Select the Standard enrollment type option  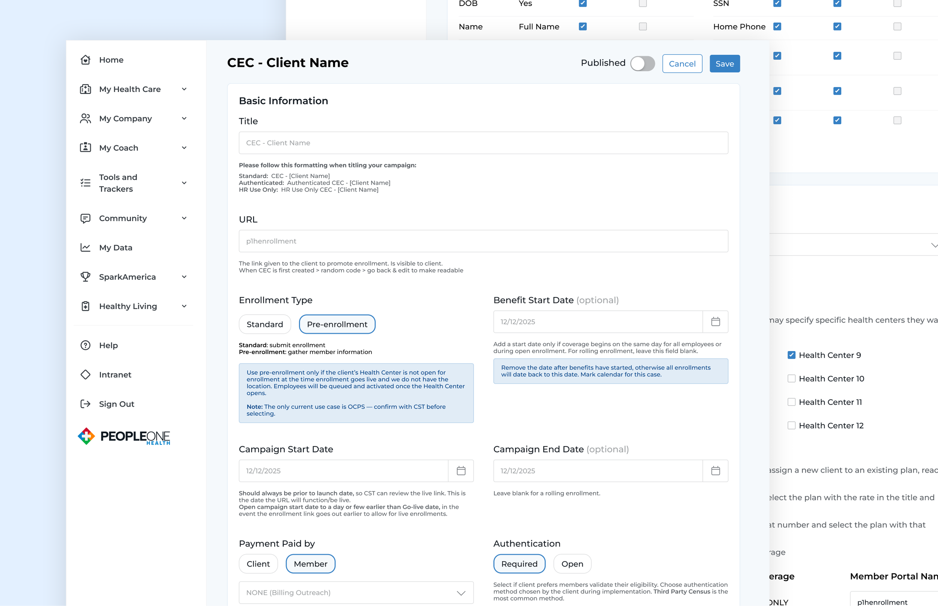click(x=265, y=324)
